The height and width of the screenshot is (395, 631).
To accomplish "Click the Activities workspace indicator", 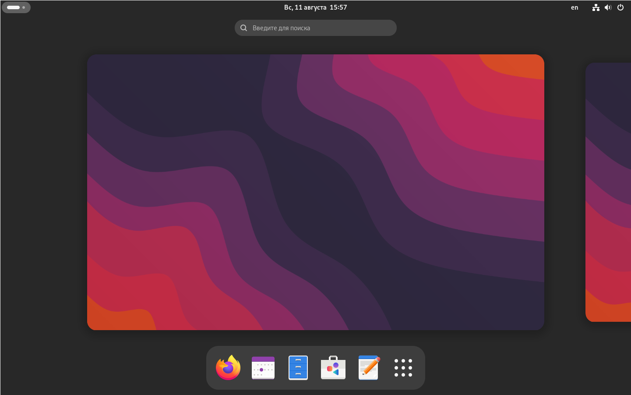I will tap(16, 7).
